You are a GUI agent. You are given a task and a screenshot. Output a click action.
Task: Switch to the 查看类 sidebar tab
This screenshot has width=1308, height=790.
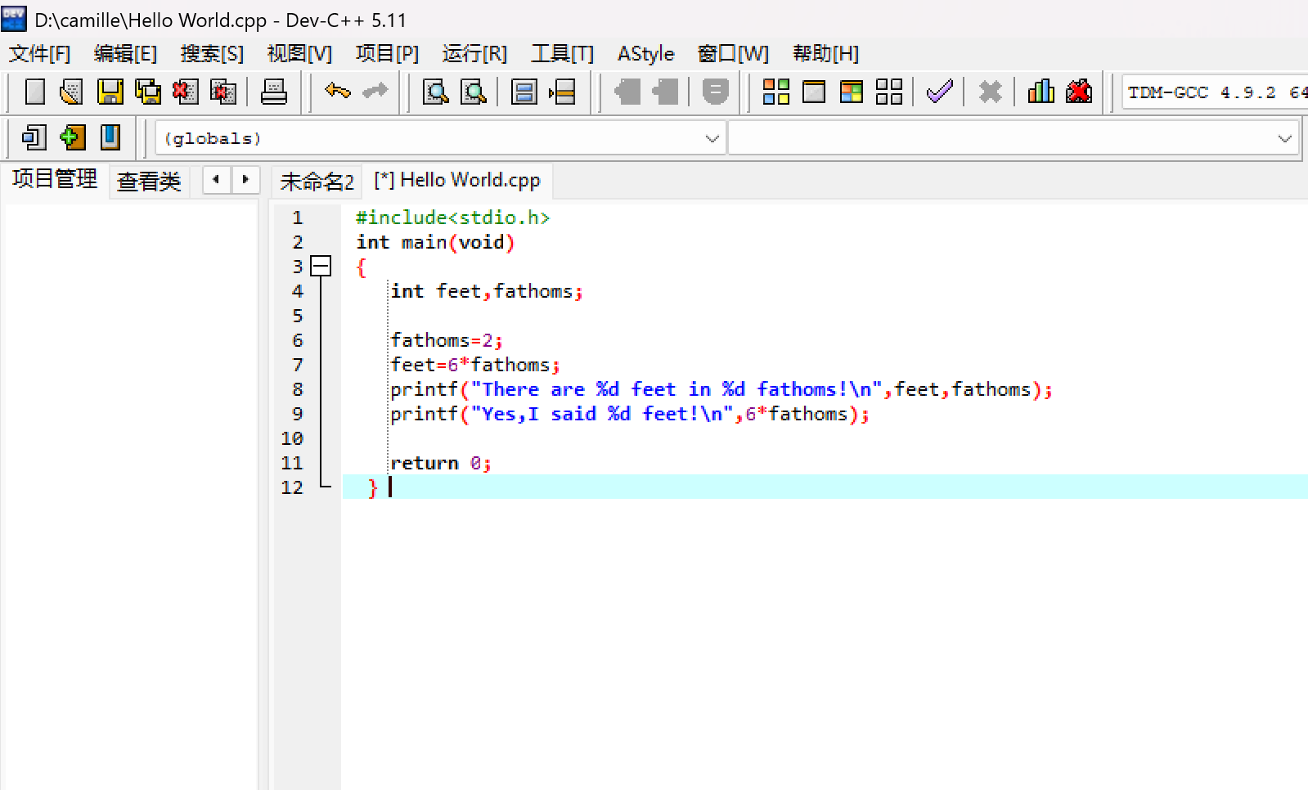(x=149, y=181)
